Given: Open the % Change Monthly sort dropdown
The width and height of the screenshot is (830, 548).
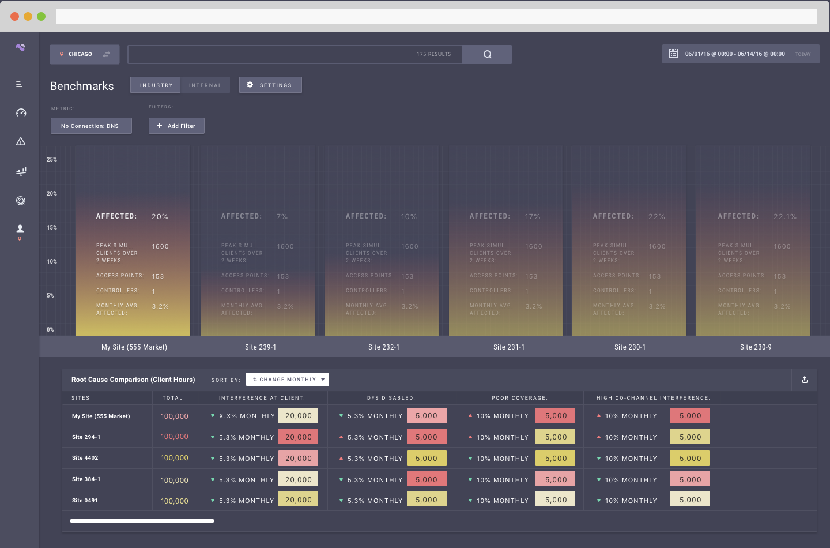Looking at the screenshot, I should click(x=288, y=380).
